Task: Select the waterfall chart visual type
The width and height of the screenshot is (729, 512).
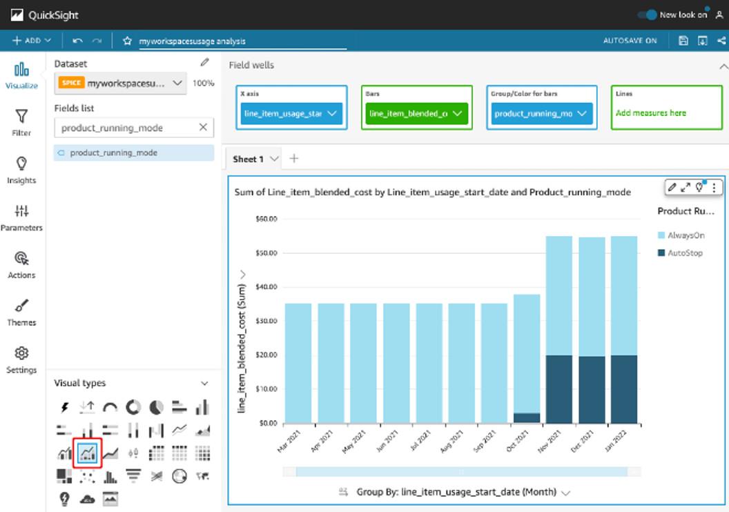Action: coord(156,431)
